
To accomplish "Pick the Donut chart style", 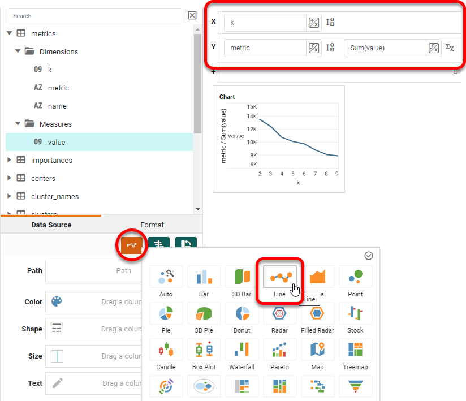I will coord(242,313).
